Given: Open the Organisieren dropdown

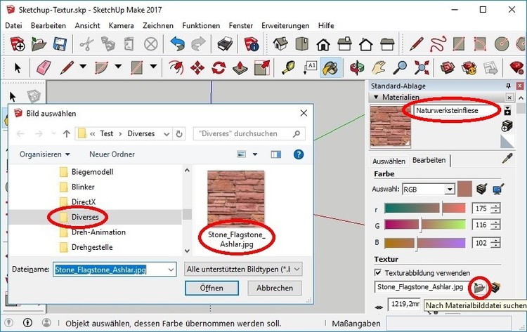Looking at the screenshot, I should coord(44,154).
